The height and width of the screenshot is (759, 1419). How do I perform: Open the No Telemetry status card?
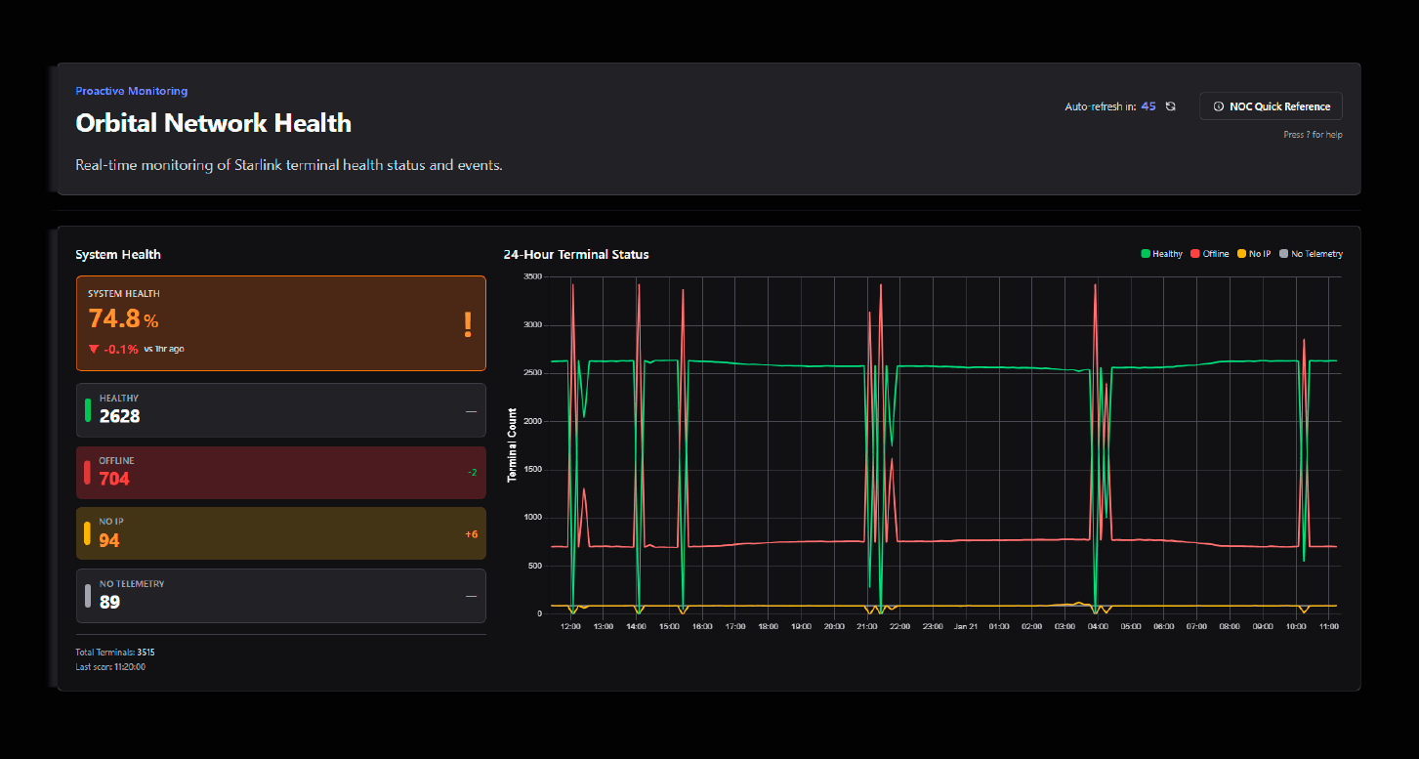(x=280, y=596)
